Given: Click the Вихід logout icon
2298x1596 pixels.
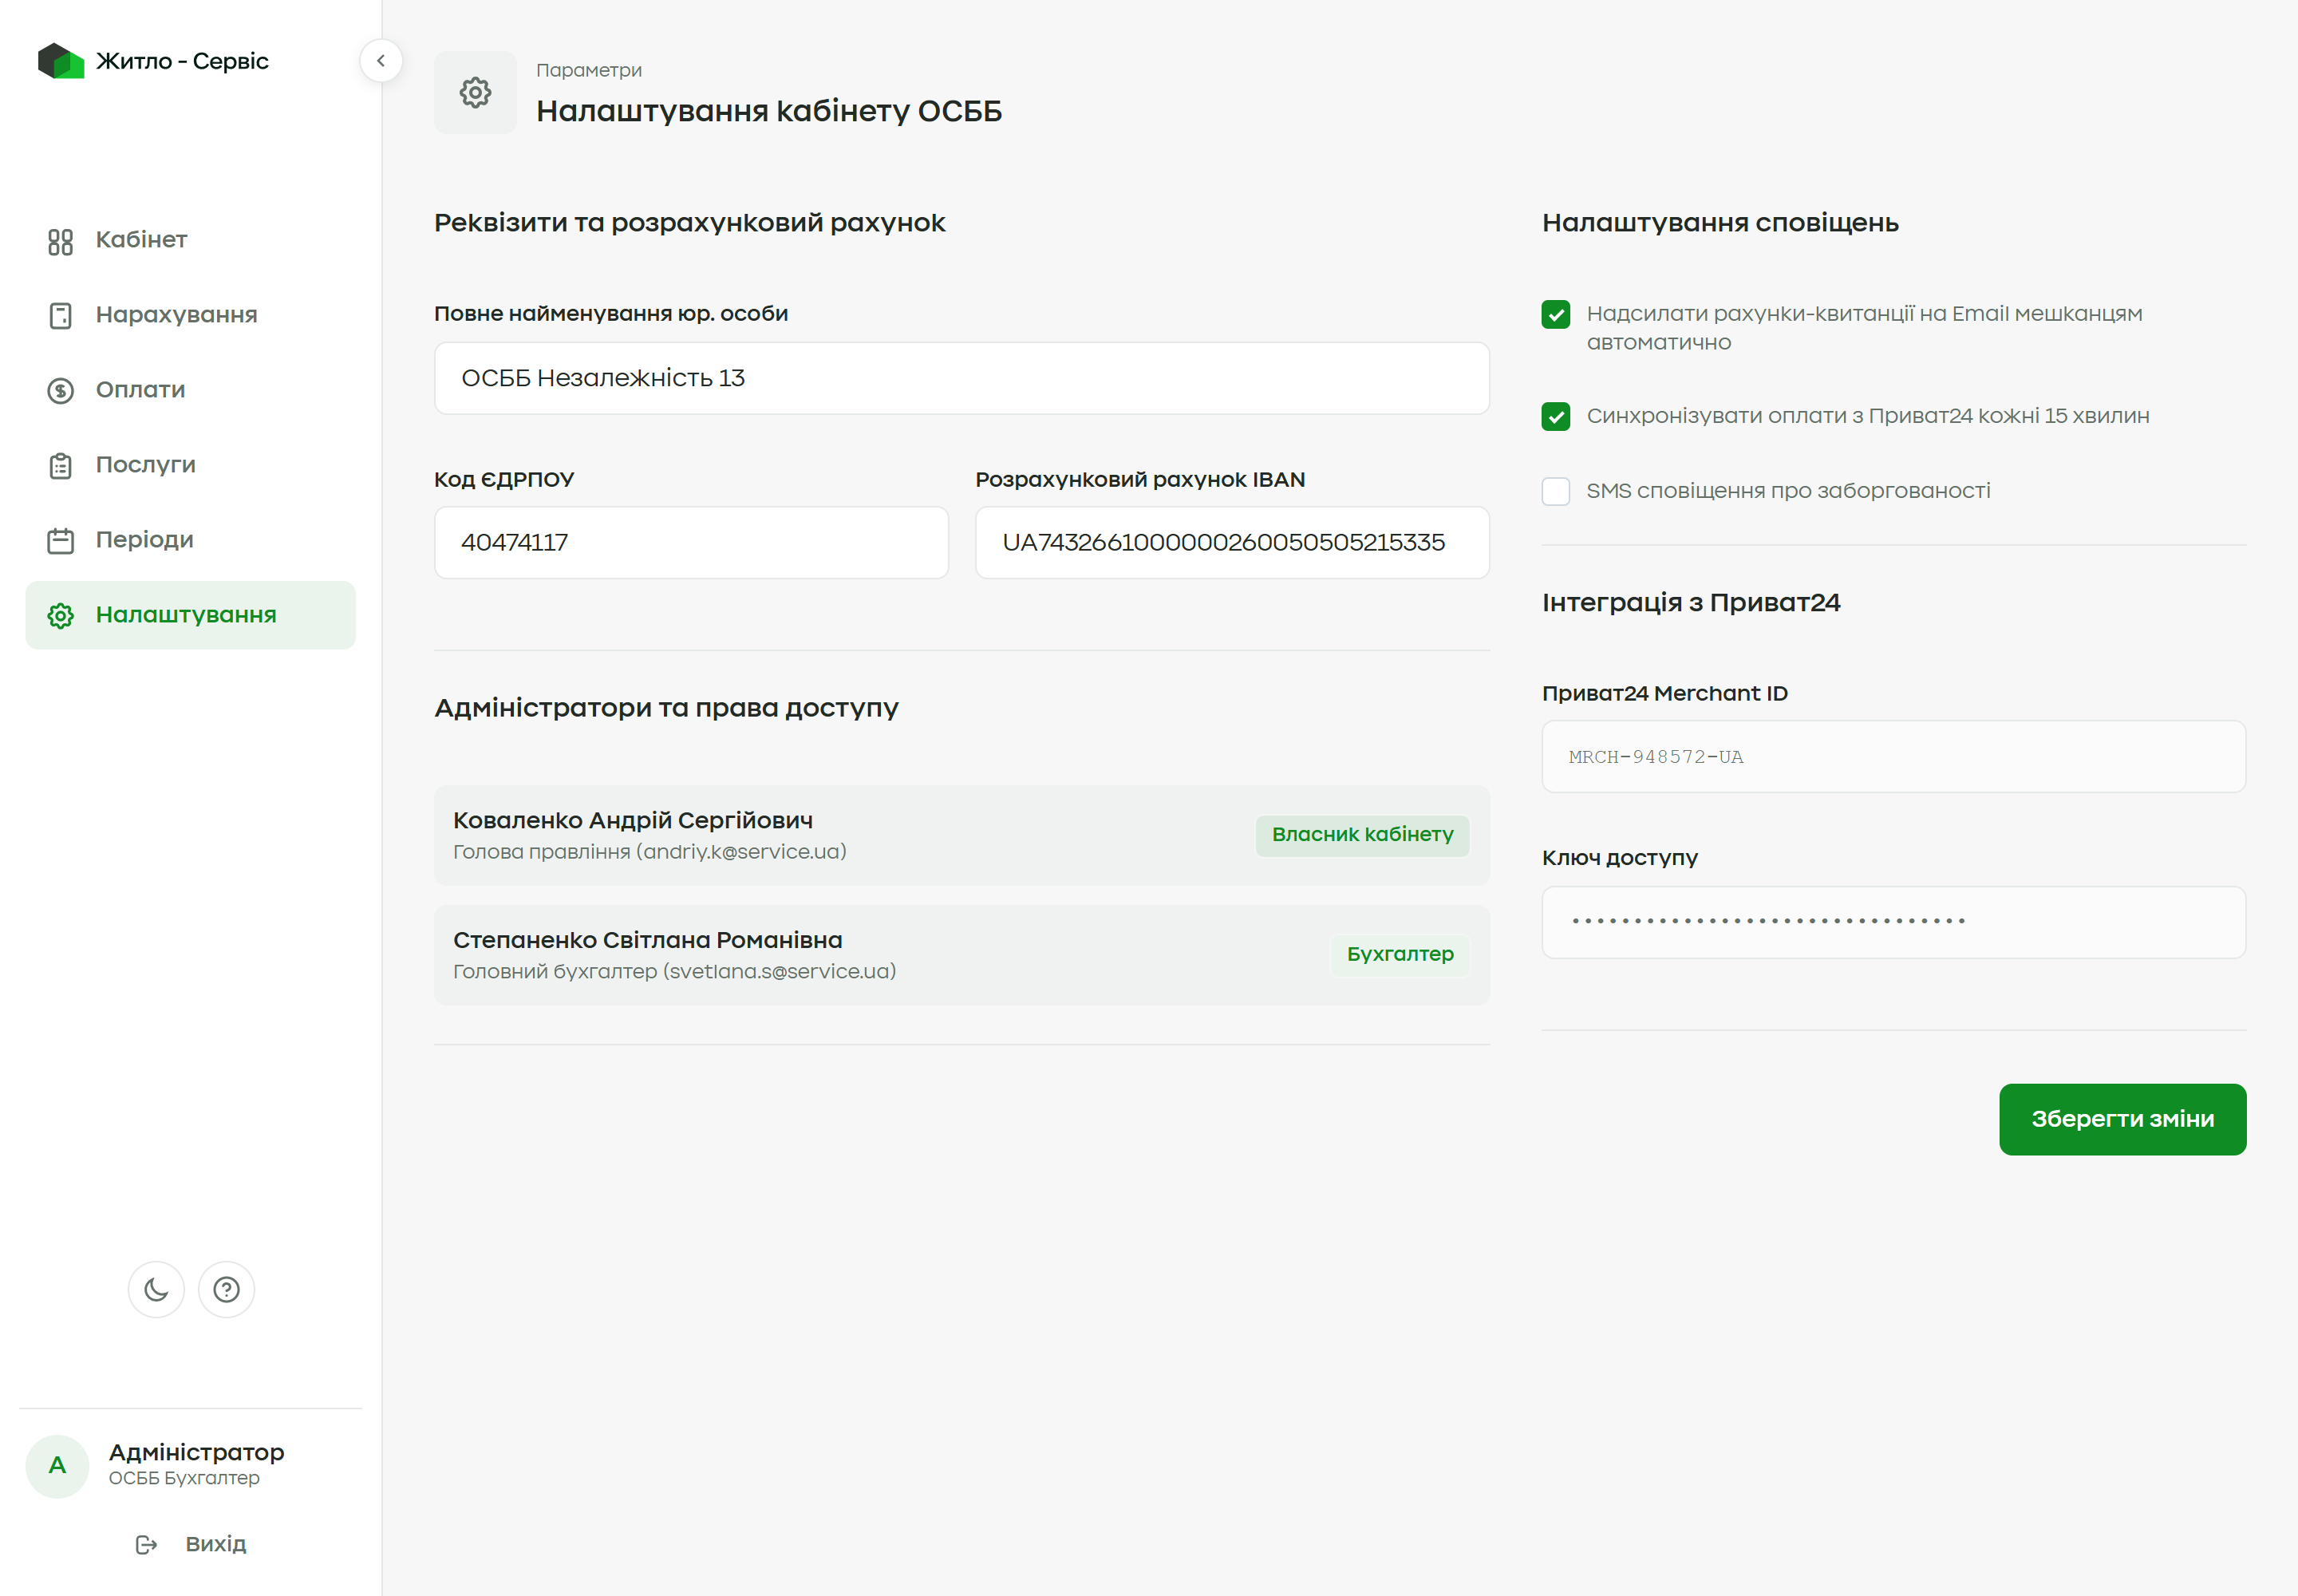Looking at the screenshot, I should click(147, 1545).
